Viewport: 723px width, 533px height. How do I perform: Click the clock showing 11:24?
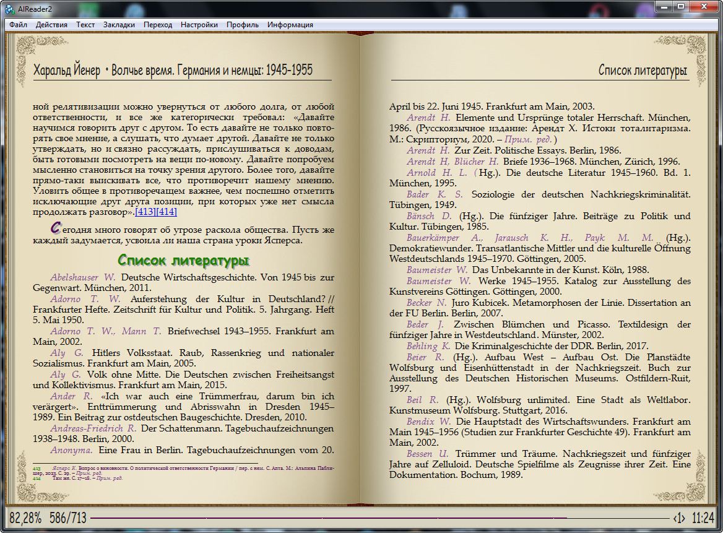(x=703, y=518)
